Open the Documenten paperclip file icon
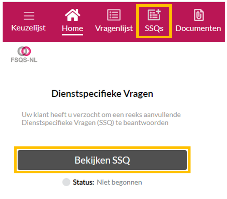The width and height of the screenshot is (227, 199). pos(199,15)
